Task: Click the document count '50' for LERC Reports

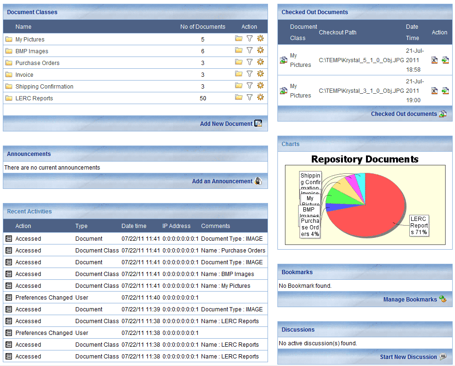Action: [x=203, y=98]
